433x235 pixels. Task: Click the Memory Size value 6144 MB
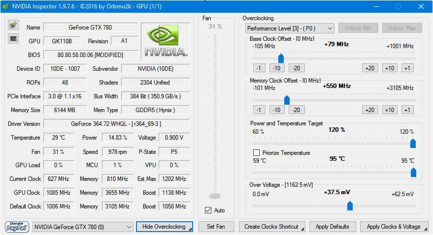pyautogui.click(x=65, y=110)
